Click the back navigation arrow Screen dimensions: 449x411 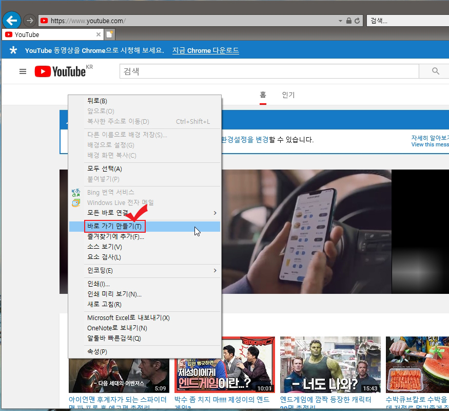point(12,20)
